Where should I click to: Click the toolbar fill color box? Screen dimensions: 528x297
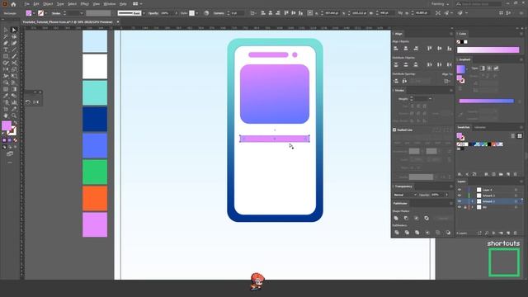pyautogui.click(x=7, y=125)
